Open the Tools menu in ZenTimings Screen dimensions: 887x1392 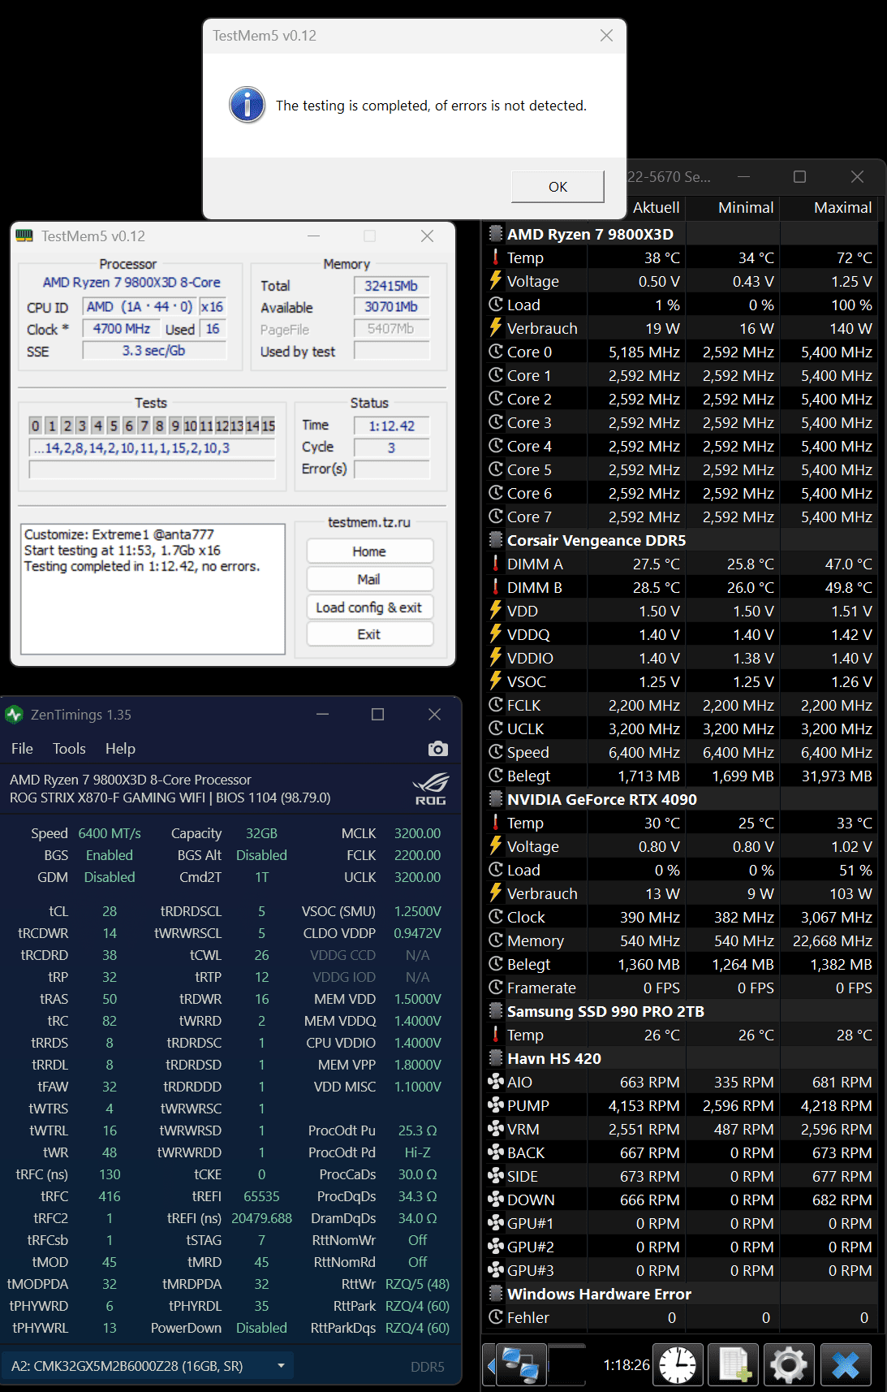(x=69, y=749)
